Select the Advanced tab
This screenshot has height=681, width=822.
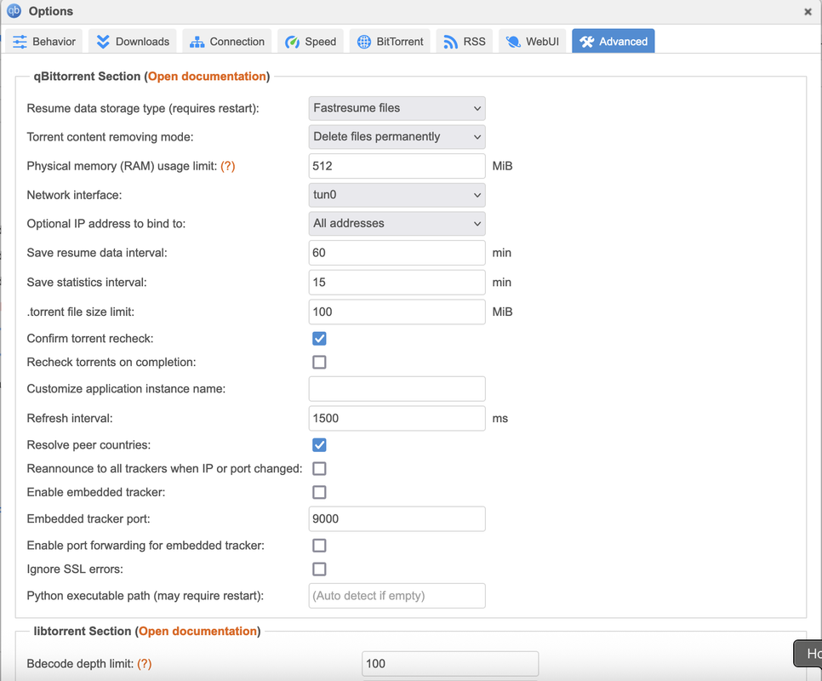614,42
